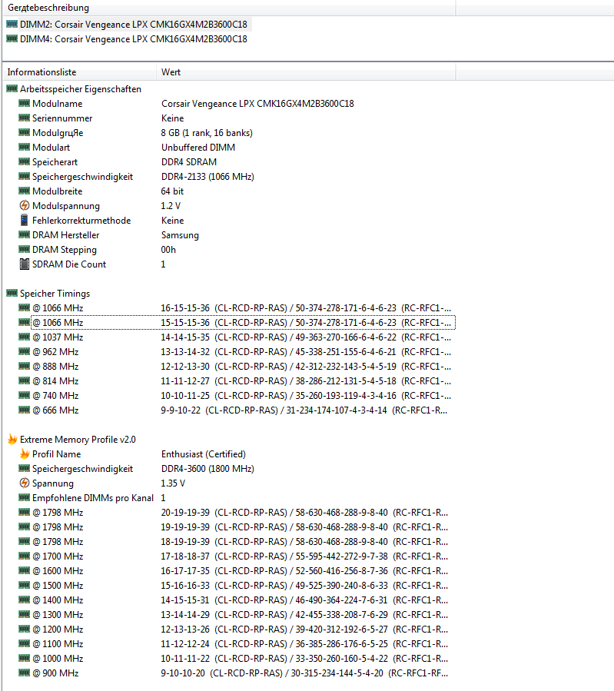Select the Seriennummer row label
614x691 pixels.
pyautogui.click(x=62, y=118)
